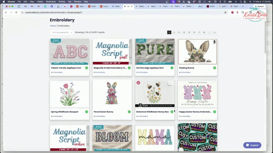
Task: Click the green check on Classic Varsity Applique Font
Action: click(x=87, y=68)
